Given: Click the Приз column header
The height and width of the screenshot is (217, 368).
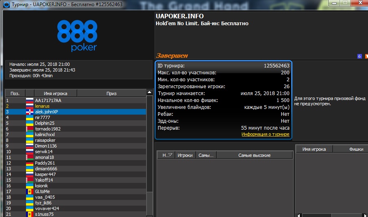Looking at the screenshot, I should [x=111, y=93].
